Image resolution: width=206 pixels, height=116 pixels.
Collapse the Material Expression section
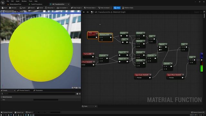click(x=1, y=97)
